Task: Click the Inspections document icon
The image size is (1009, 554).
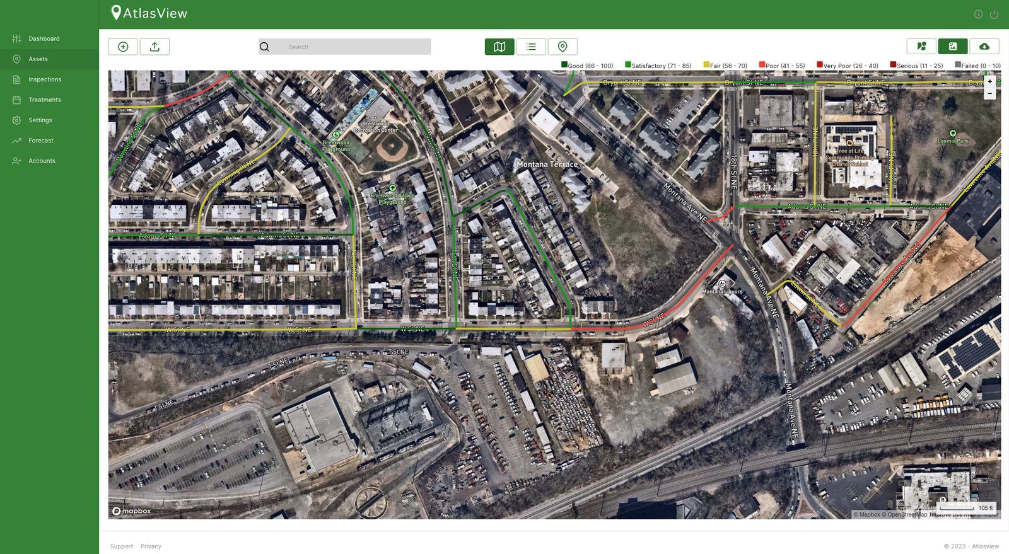Action: (x=16, y=79)
